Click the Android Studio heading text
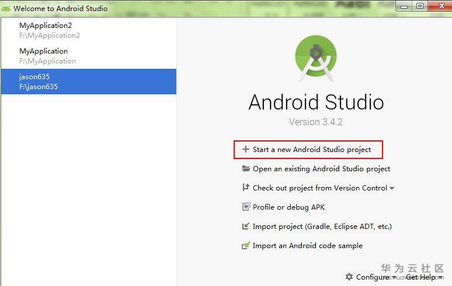Image resolution: width=452 pixels, height=286 pixels. pos(316,102)
